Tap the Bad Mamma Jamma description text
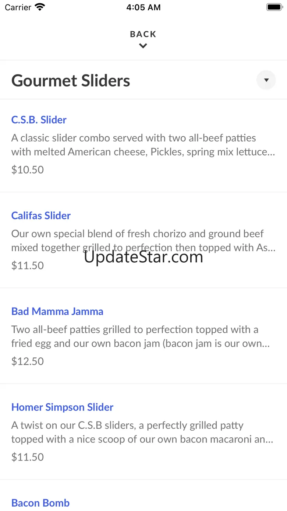Screen dimensions: 287x511 [141, 336]
